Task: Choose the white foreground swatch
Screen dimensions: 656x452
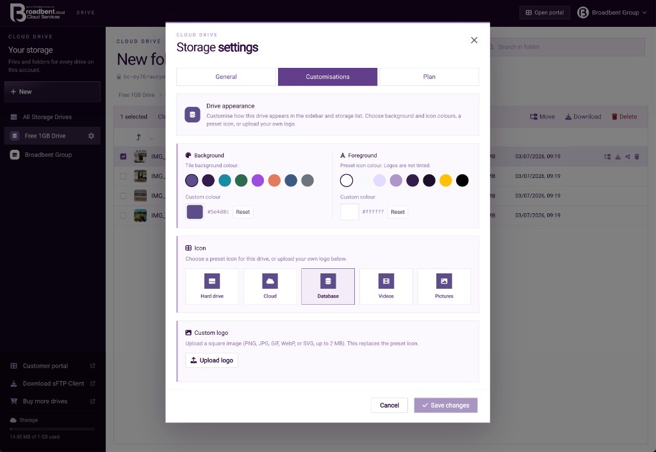Action: [347, 181]
